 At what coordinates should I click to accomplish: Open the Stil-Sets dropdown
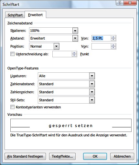tap(92, 100)
